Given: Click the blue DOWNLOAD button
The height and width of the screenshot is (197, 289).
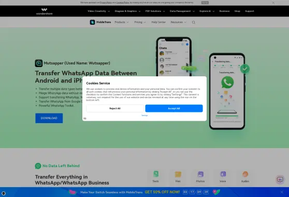Looking at the screenshot, I should pos(49,118).
